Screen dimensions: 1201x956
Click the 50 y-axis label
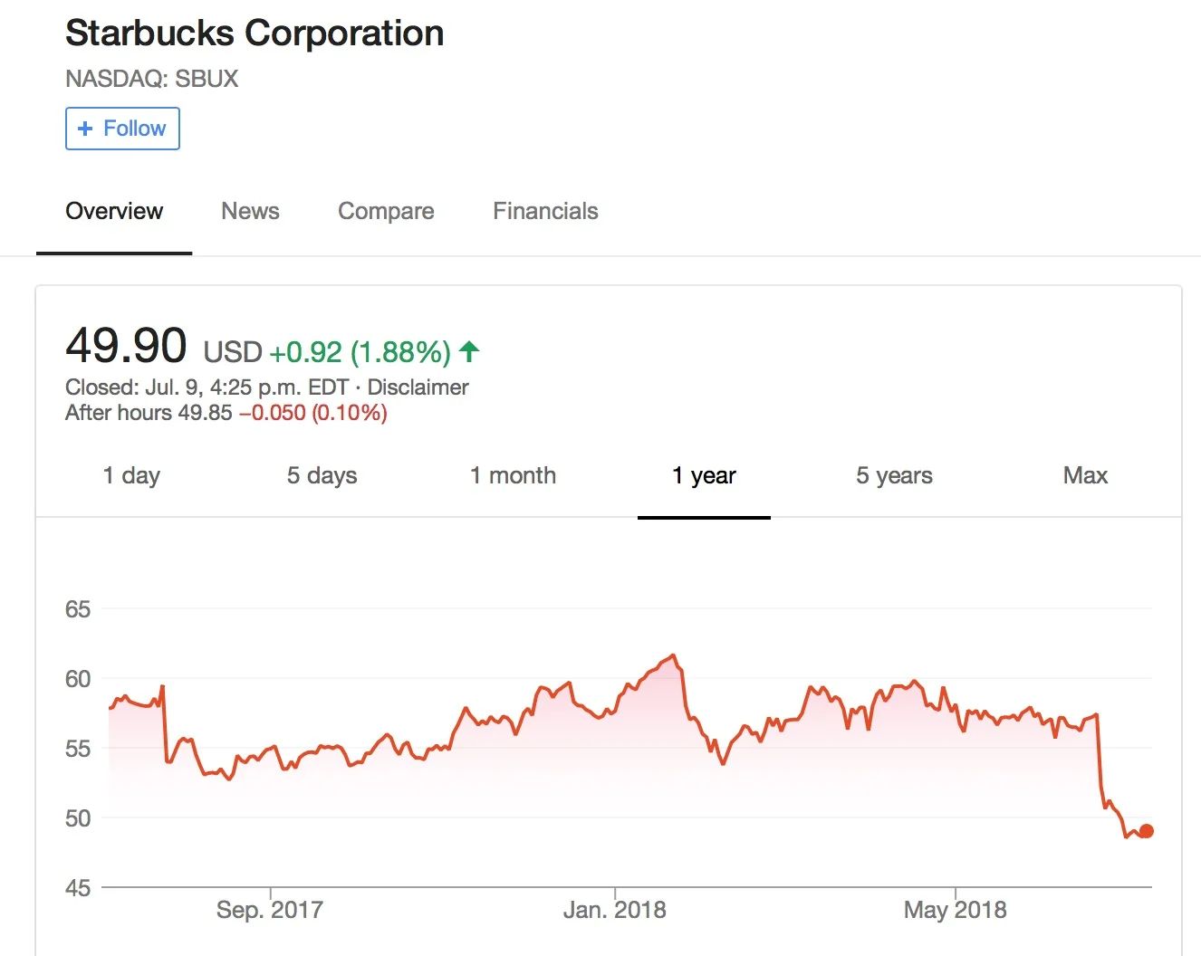pos(78,818)
